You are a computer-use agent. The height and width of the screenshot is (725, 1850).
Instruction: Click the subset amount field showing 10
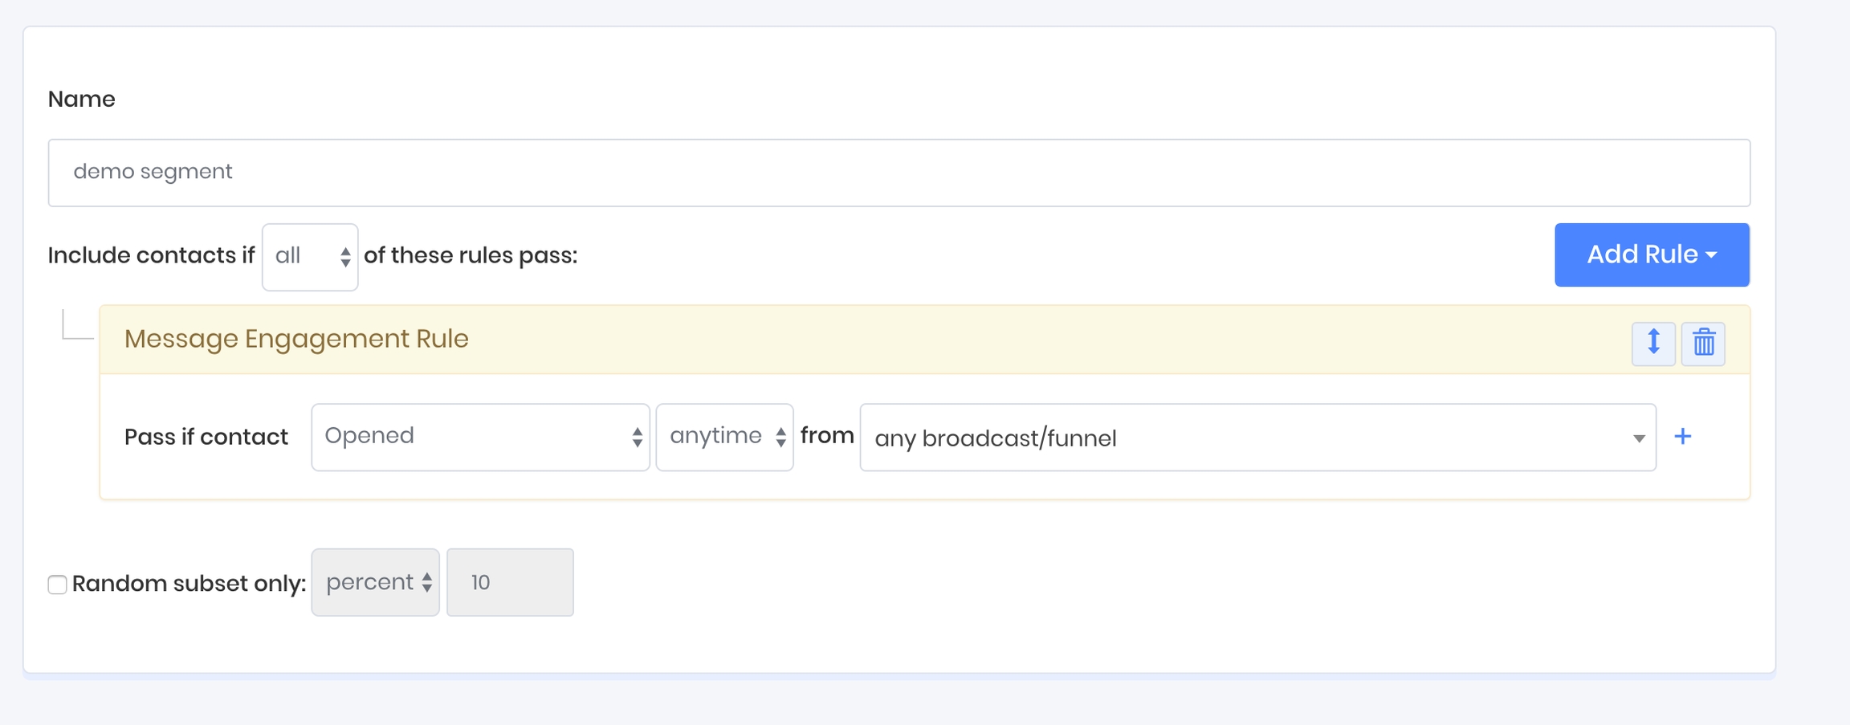pos(510,583)
